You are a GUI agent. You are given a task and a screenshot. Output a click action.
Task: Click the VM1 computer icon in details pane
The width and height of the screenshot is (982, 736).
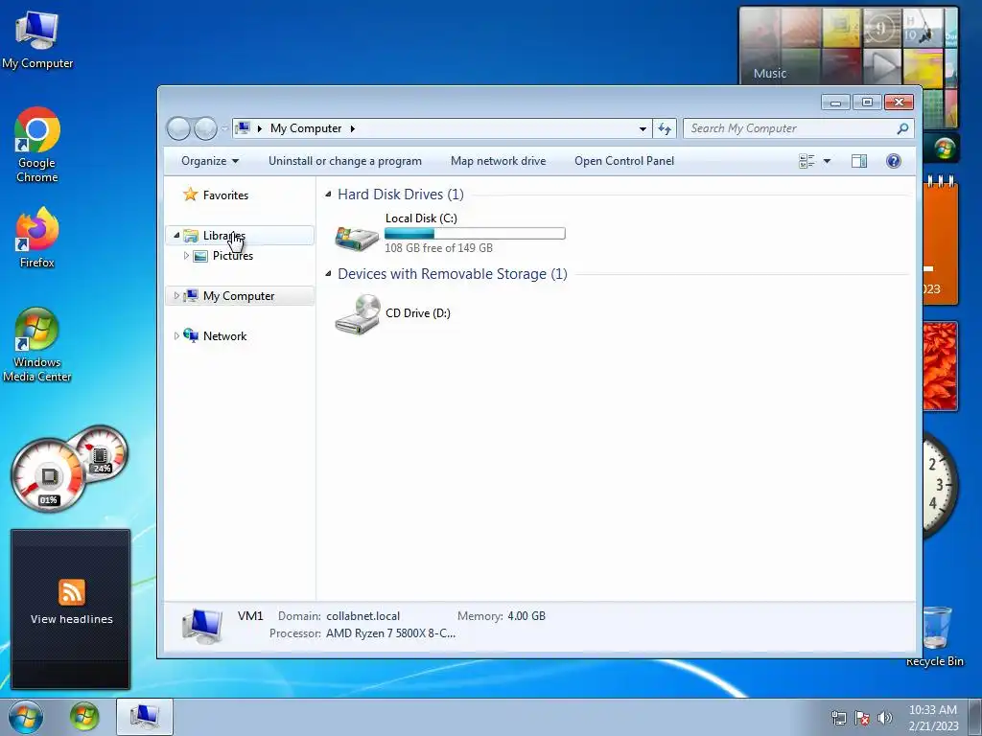202,625
